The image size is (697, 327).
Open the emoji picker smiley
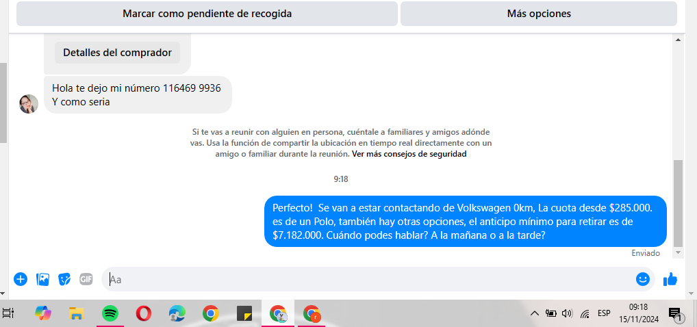(643, 279)
